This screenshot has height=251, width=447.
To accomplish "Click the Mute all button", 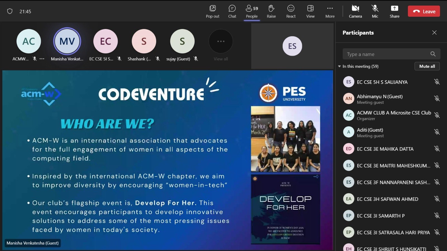I will (x=427, y=66).
